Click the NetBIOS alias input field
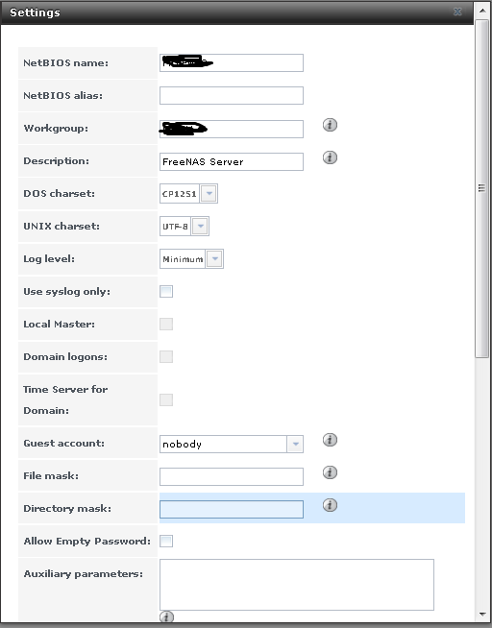 [x=232, y=96]
